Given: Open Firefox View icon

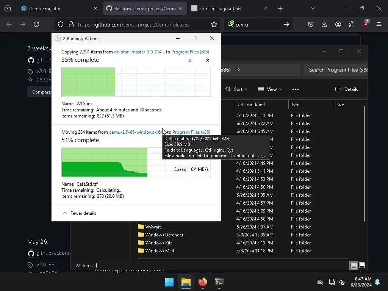Looking at the screenshot, I should (8, 9).
